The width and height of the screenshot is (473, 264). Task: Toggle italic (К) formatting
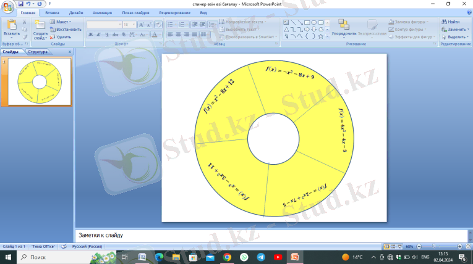(98, 35)
